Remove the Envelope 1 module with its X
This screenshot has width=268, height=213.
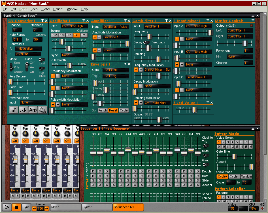pyautogui.click(x=129, y=64)
